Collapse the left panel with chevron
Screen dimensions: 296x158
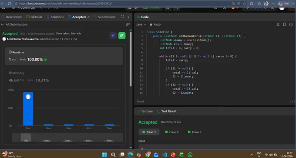coord(128,17)
